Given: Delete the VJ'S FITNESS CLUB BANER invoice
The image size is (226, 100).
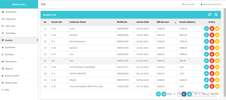Looking at the screenshot, I should (x=212, y=67).
